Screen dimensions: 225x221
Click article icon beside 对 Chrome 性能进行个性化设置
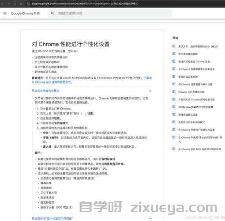click(x=174, y=107)
